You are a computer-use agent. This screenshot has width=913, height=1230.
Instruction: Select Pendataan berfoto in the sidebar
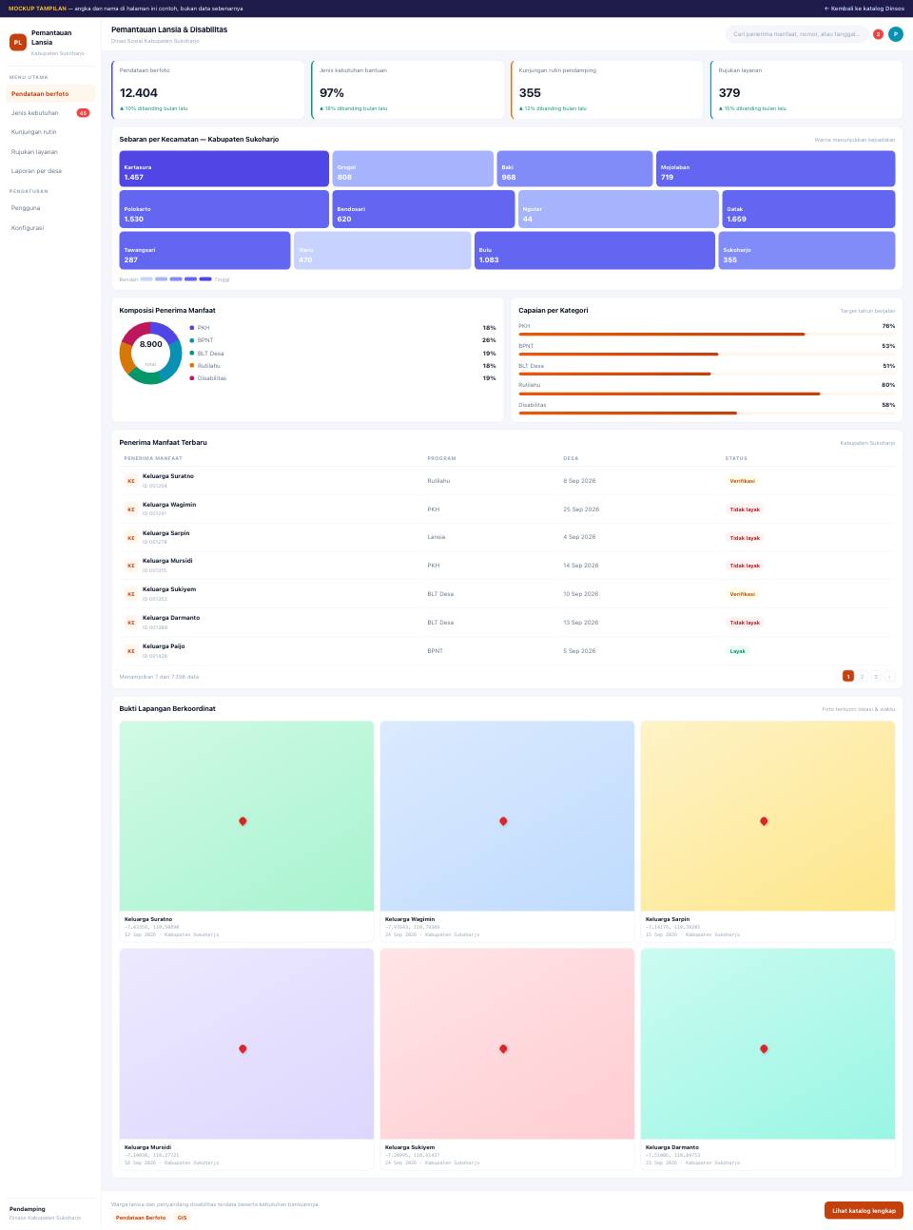[x=50, y=94]
